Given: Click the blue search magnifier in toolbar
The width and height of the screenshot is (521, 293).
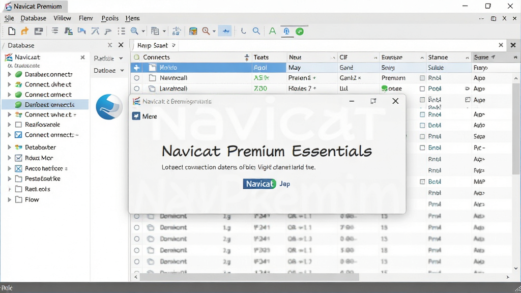Looking at the screenshot, I should pyautogui.click(x=256, y=31).
